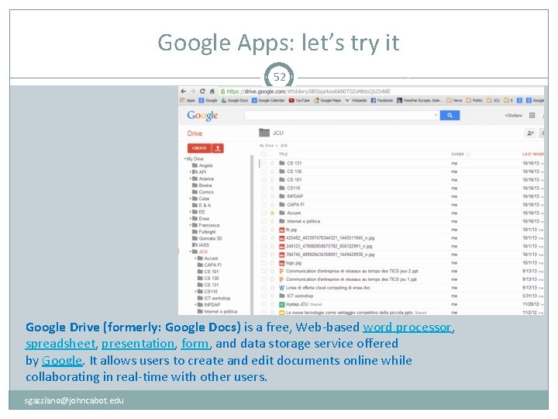Viewport: 558px width, 419px height.
Task: Open the Wikipedia bookmark
Action: (x=356, y=100)
